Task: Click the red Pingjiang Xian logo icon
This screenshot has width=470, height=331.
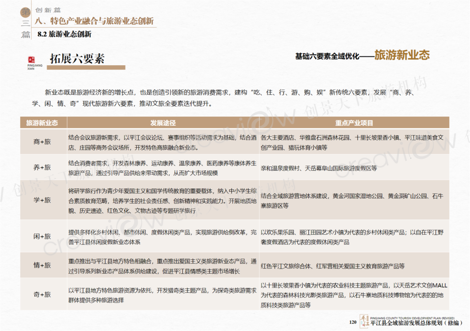Action: click(x=32, y=60)
